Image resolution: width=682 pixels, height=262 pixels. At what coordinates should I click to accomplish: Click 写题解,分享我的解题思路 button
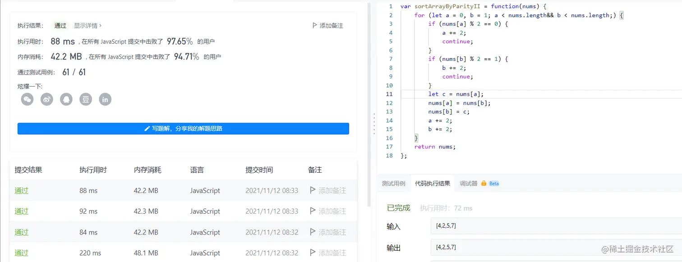[183, 129]
